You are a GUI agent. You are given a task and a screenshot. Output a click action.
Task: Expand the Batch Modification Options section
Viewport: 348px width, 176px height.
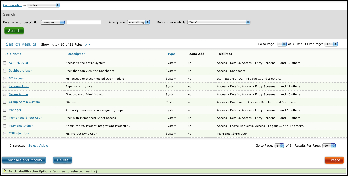tap(5, 171)
